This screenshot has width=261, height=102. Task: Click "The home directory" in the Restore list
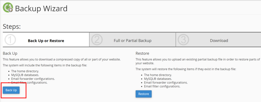(158, 75)
